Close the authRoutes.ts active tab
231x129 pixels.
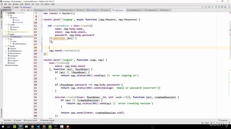point(125,10)
